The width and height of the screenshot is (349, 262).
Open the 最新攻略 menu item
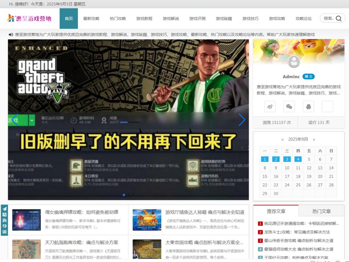tap(91, 18)
